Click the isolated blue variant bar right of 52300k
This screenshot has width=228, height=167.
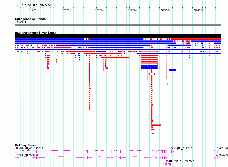pos(173,70)
